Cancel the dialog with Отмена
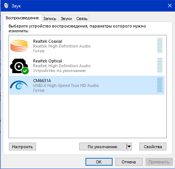This screenshot has height=169, width=175. click(129, 162)
